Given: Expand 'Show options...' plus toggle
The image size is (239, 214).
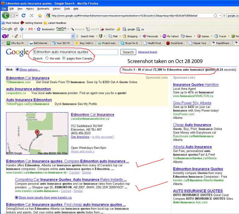Looking at the screenshot, I should coord(17,70).
